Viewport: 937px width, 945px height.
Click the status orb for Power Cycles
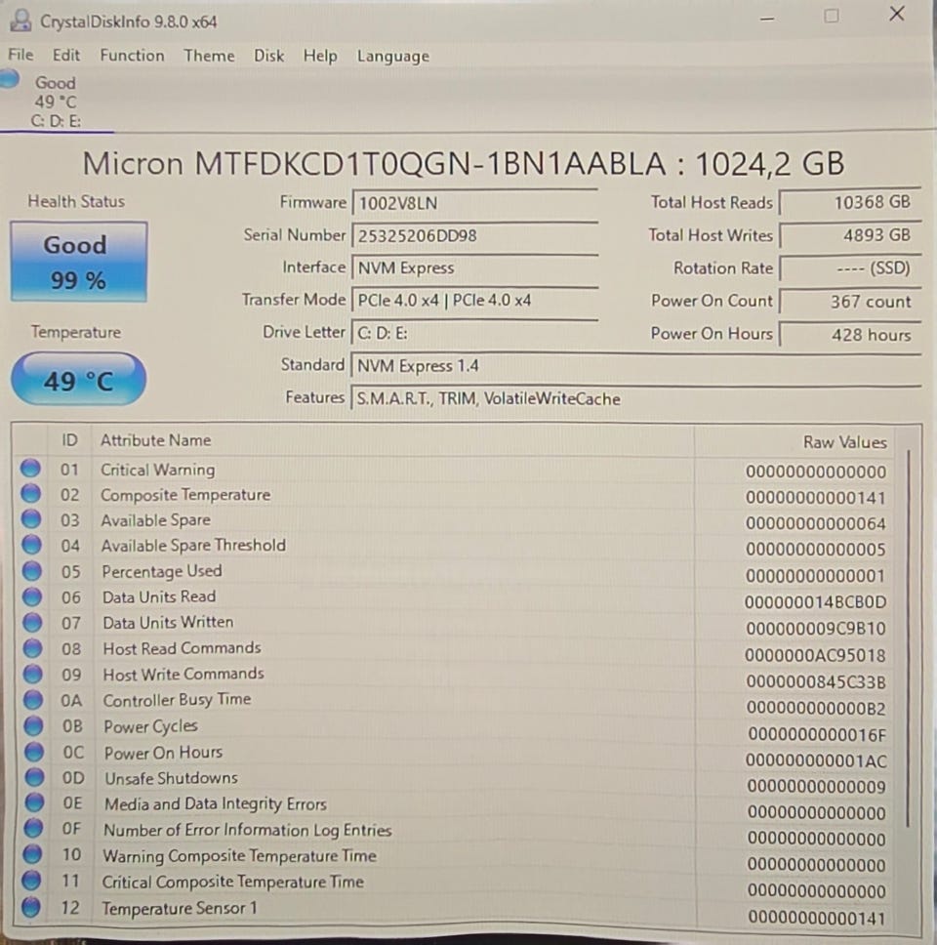point(33,725)
